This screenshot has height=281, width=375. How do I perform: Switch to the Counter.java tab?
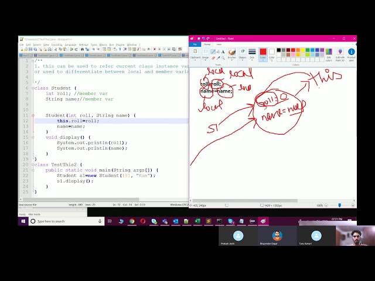[96, 56]
